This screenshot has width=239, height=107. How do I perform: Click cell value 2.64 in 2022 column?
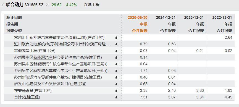[x=228, y=37]
